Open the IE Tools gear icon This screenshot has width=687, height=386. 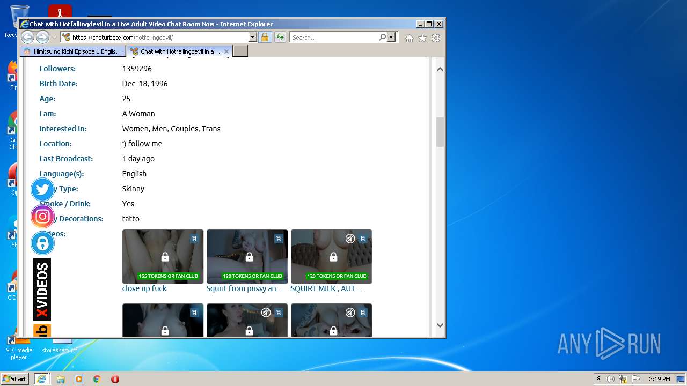click(436, 38)
